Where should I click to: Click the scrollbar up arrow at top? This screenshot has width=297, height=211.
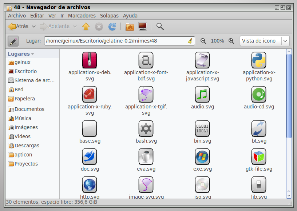tap(289, 51)
